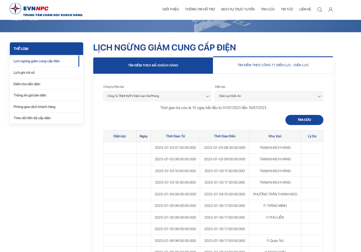This screenshot has width=361, height=252.
Task: Open the Tra cứu navigation menu
Action: pyautogui.click(x=268, y=9)
